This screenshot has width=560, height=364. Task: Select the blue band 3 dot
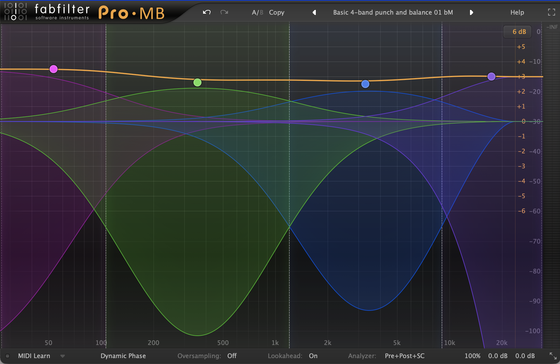pyautogui.click(x=365, y=84)
